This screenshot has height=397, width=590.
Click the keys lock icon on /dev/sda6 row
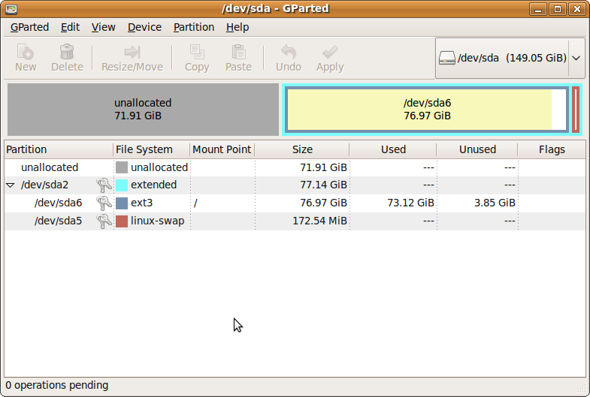[104, 203]
